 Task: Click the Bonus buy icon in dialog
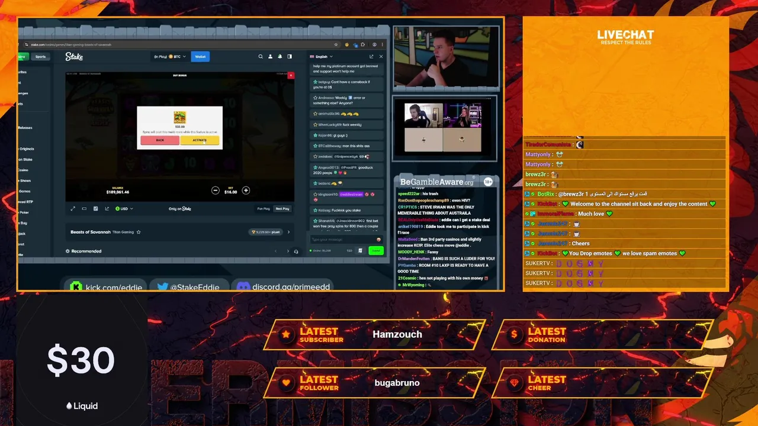pyautogui.click(x=179, y=117)
